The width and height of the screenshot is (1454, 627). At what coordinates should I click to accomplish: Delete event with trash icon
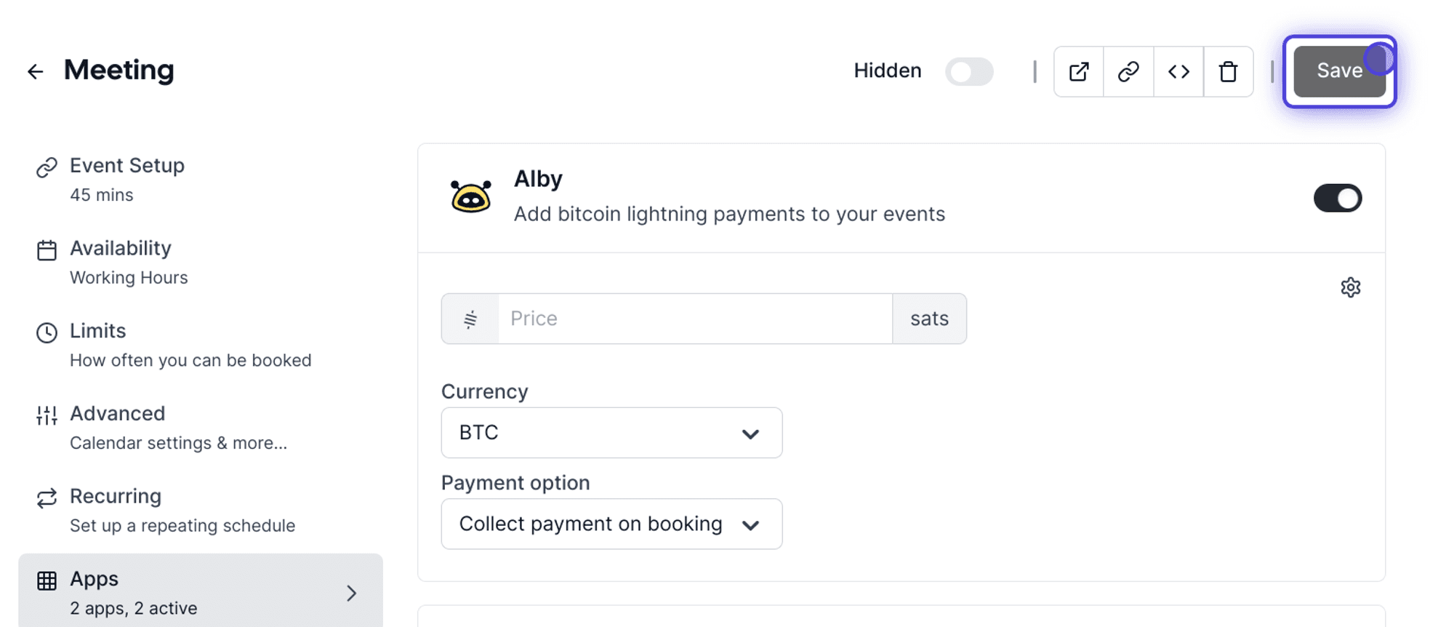1229,71
